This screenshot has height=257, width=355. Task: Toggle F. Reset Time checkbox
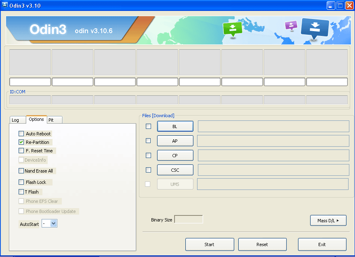21,151
